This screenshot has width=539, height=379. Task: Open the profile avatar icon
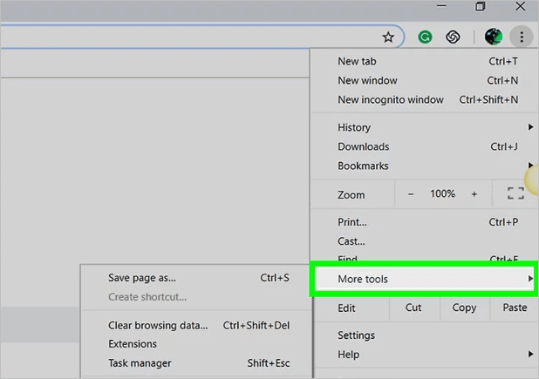click(494, 37)
